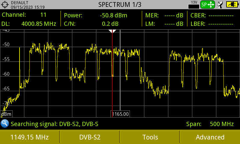Tap the 1165.00 center frequency label
Viewport: 240px width, 144px height.
[x=120, y=114]
